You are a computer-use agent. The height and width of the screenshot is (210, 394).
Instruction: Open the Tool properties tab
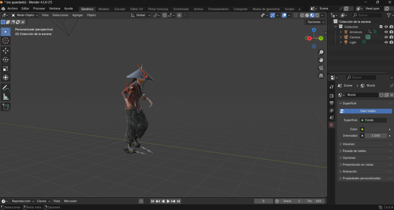tap(331, 87)
